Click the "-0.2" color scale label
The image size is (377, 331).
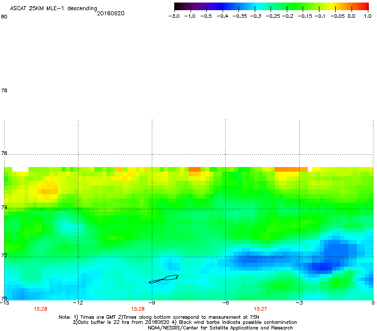click(287, 16)
